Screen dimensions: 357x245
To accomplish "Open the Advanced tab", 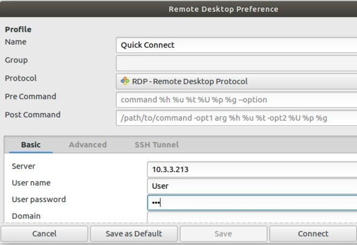I will coord(88,145).
